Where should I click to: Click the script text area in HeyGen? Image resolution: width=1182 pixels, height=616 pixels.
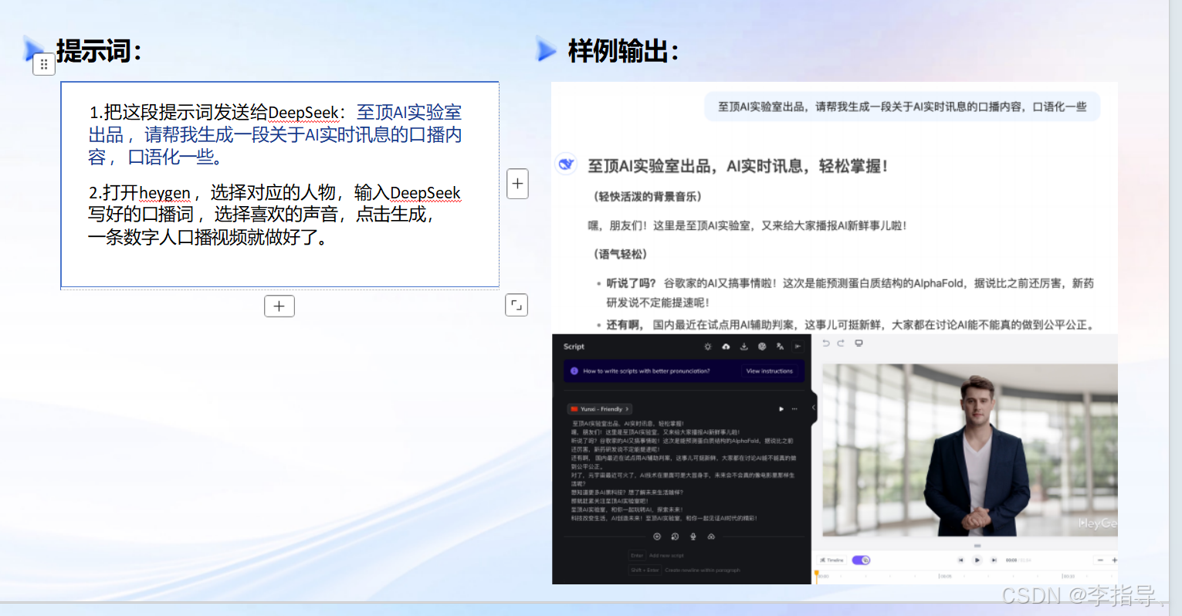click(683, 471)
